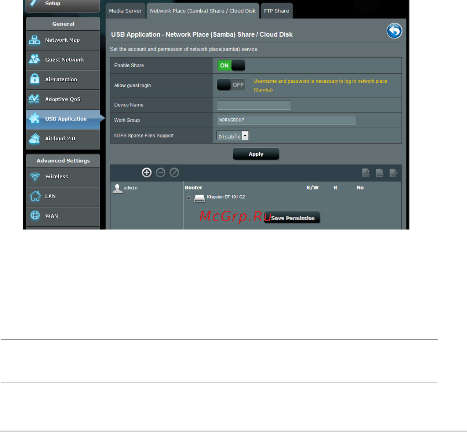This screenshot has height=432, width=467.
Task: Click the Network Map sidebar icon
Action: [x=34, y=40]
